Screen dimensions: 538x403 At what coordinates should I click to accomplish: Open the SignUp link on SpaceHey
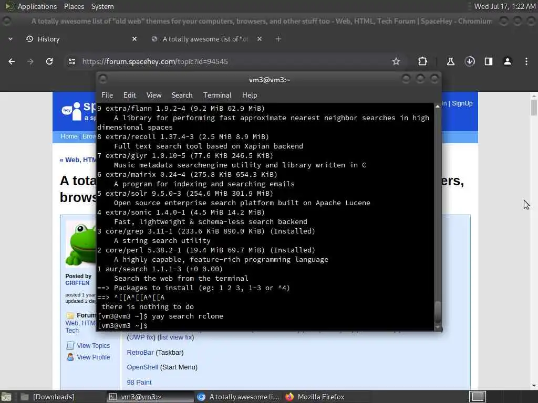[x=462, y=103]
